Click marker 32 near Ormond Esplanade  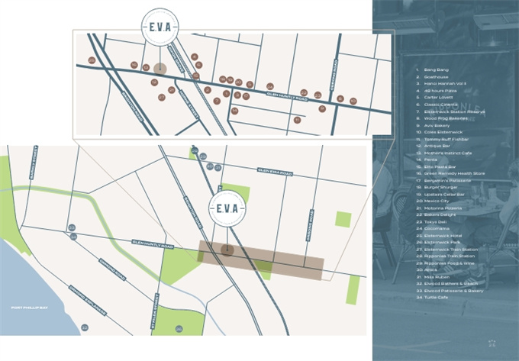[x=85, y=327]
